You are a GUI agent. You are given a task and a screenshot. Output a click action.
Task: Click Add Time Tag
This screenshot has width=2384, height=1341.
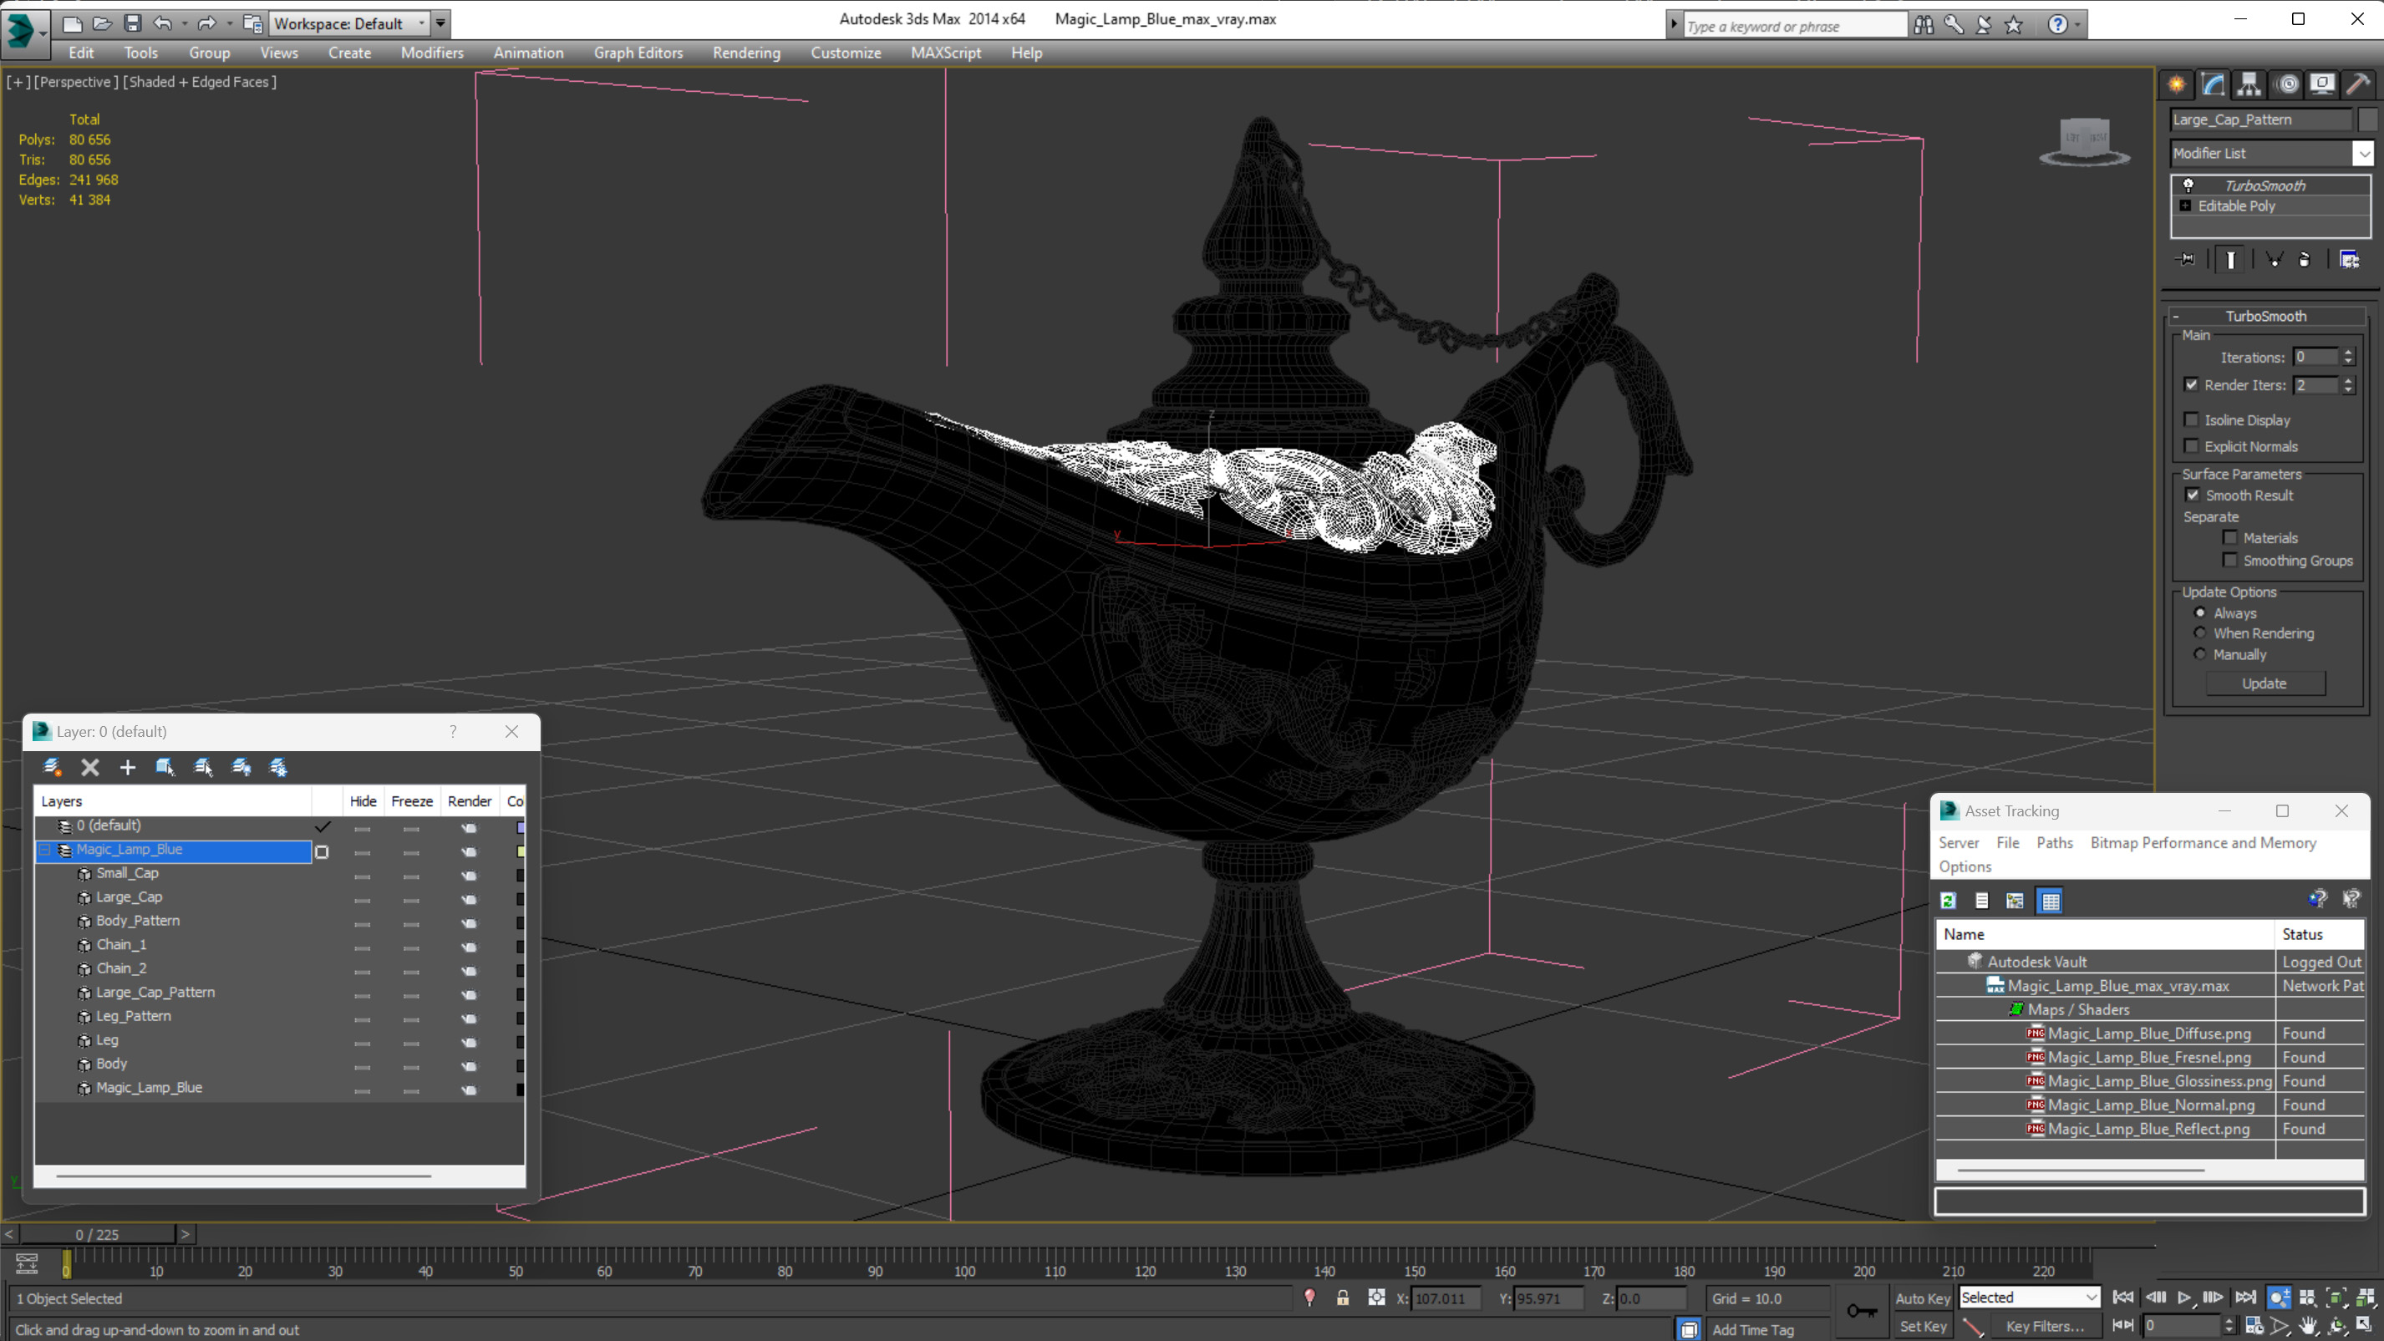pyautogui.click(x=1753, y=1330)
